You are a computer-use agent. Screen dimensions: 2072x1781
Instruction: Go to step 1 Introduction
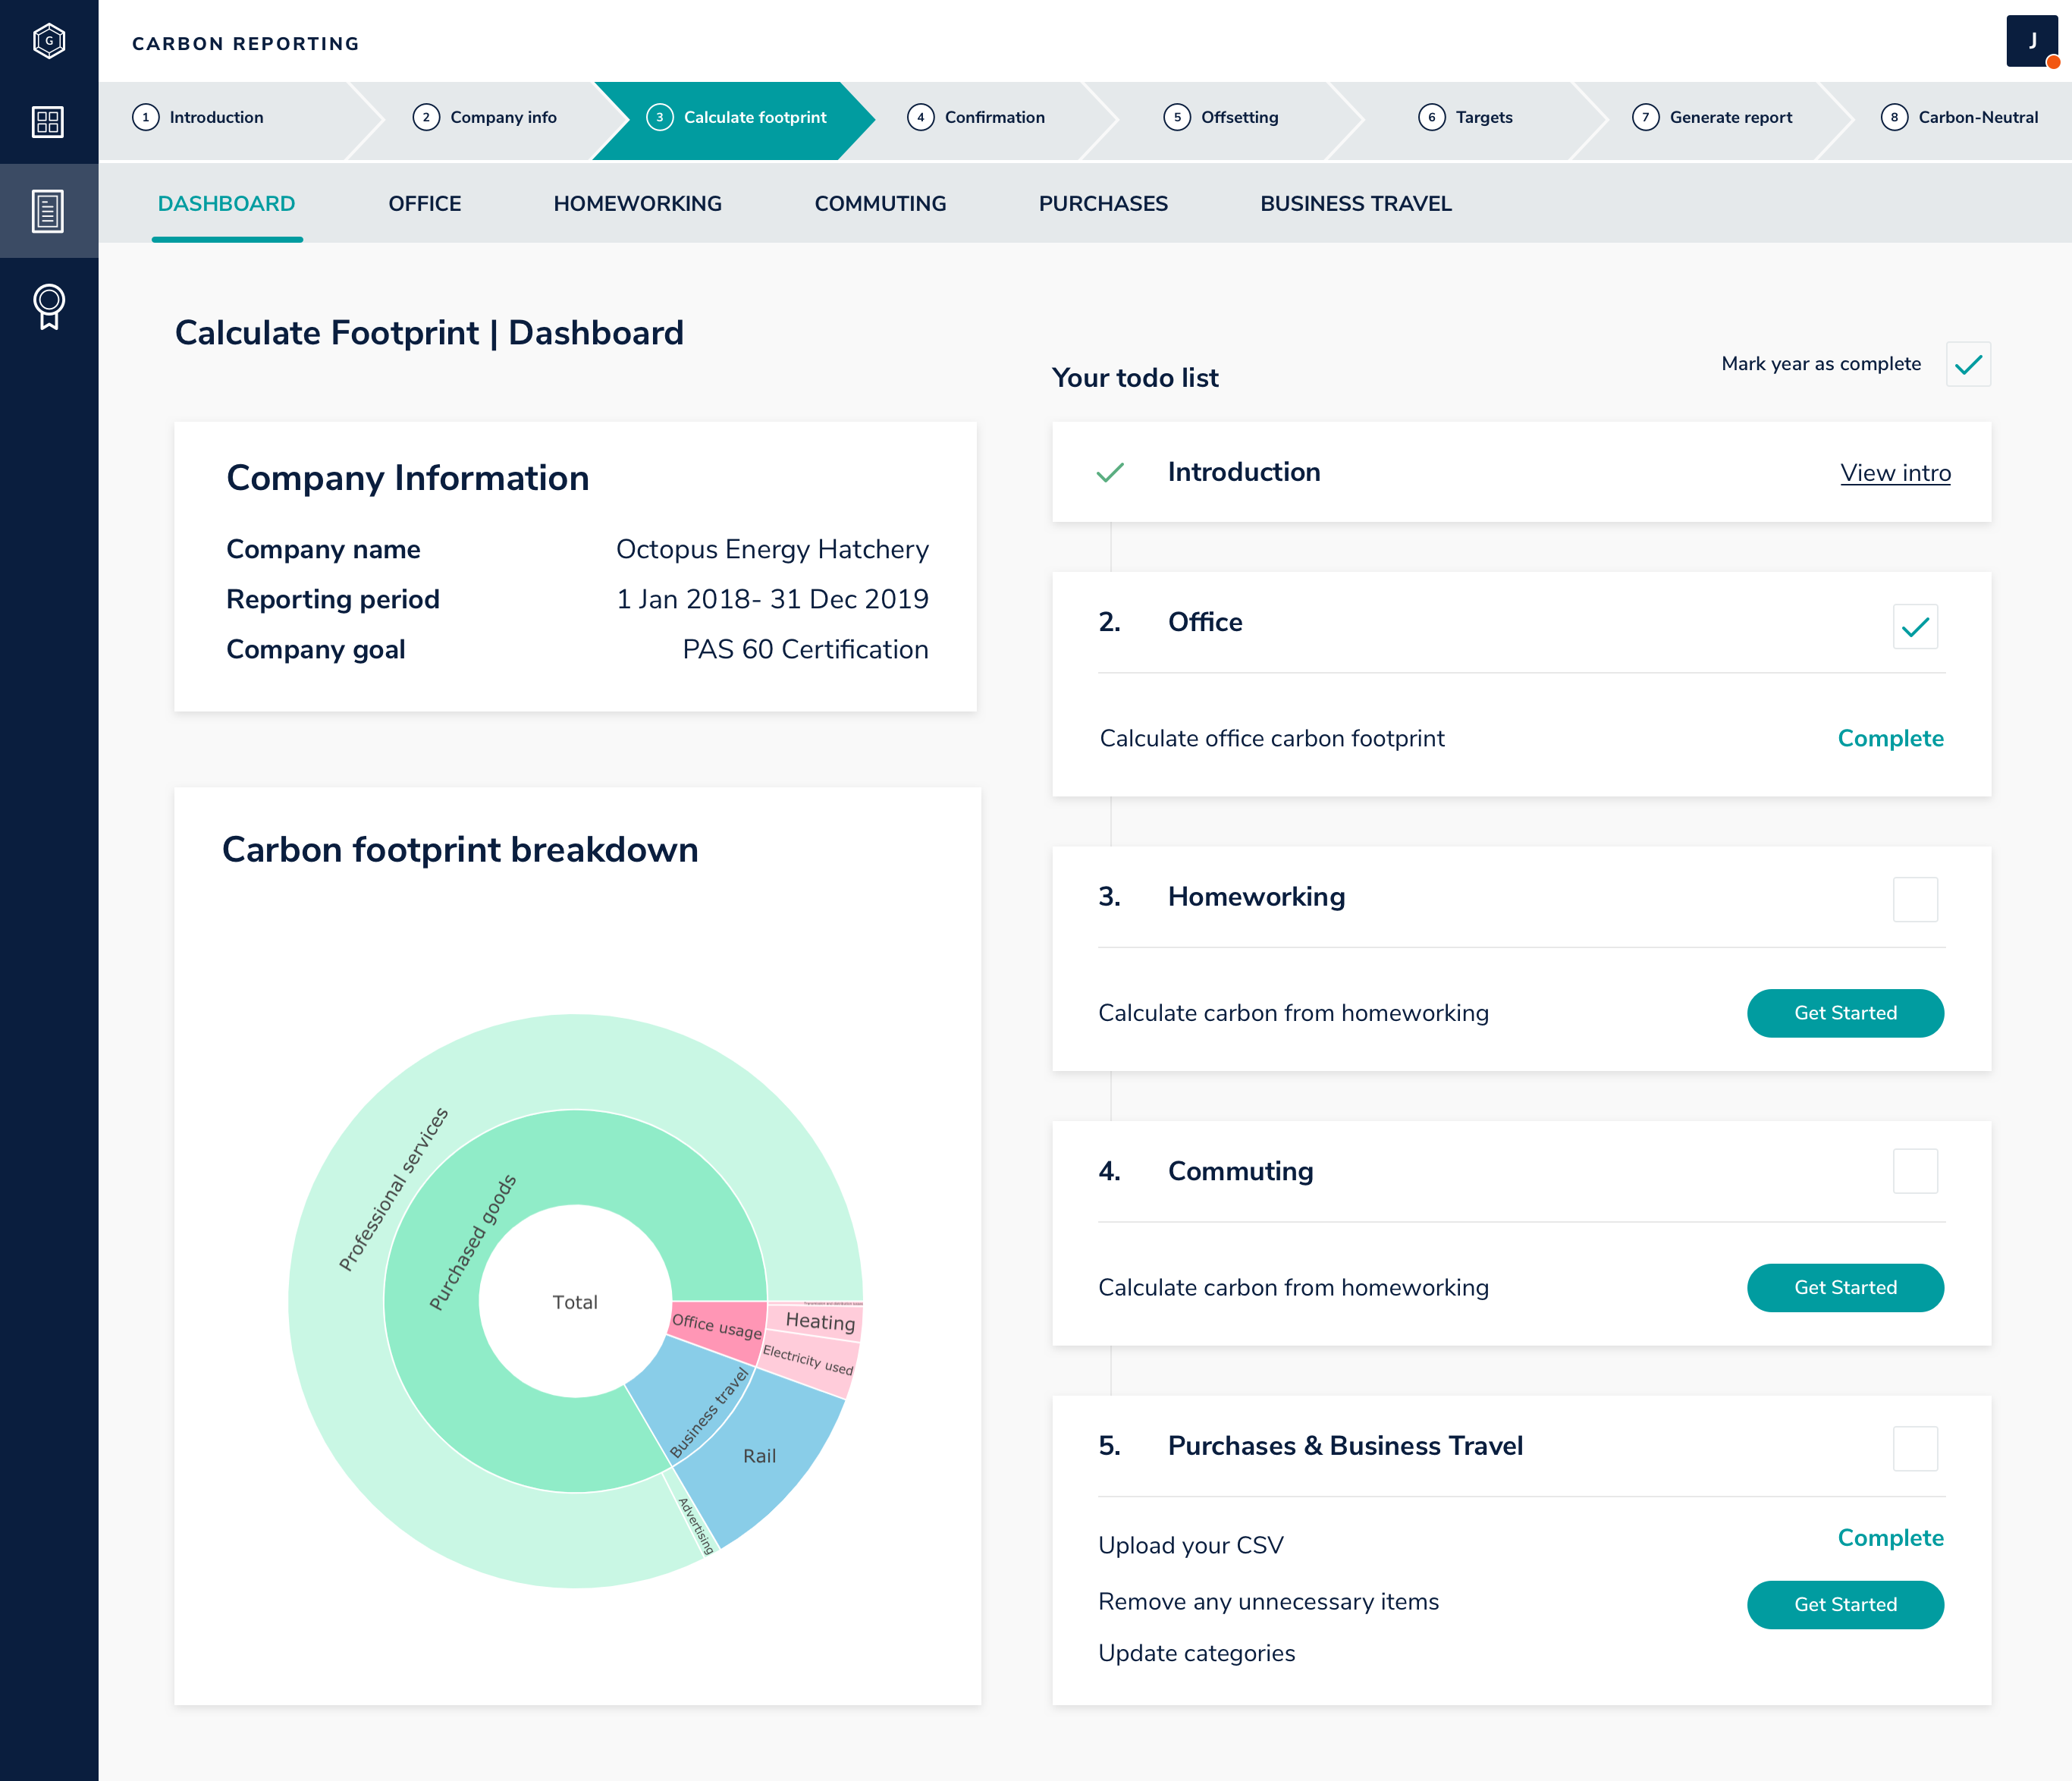pos(198,117)
